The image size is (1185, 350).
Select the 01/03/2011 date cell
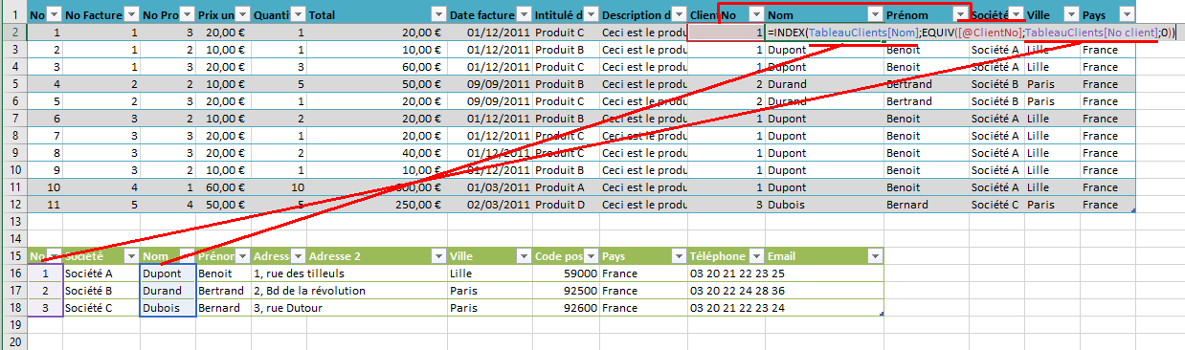tap(489, 187)
